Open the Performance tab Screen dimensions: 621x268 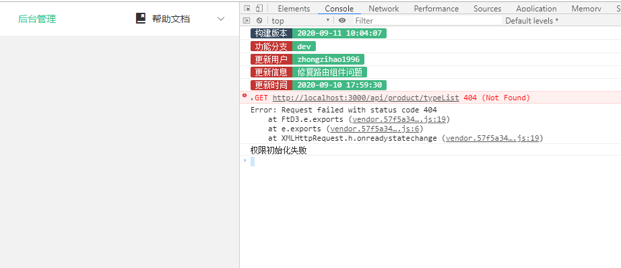[436, 8]
